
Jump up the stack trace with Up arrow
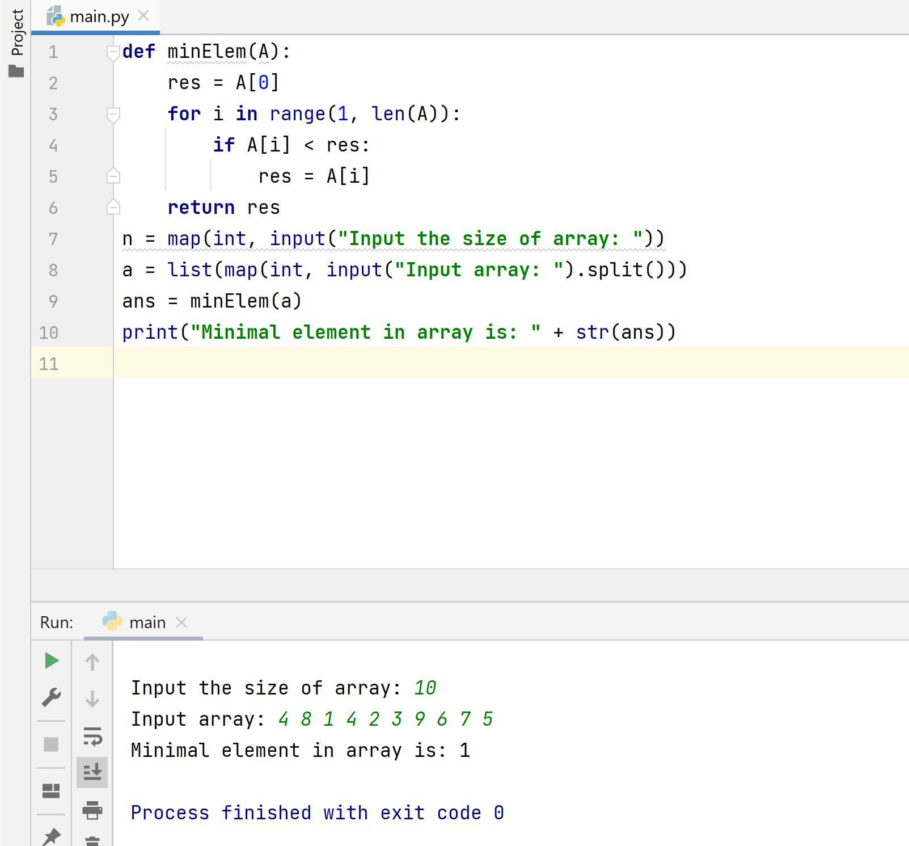tap(92, 662)
